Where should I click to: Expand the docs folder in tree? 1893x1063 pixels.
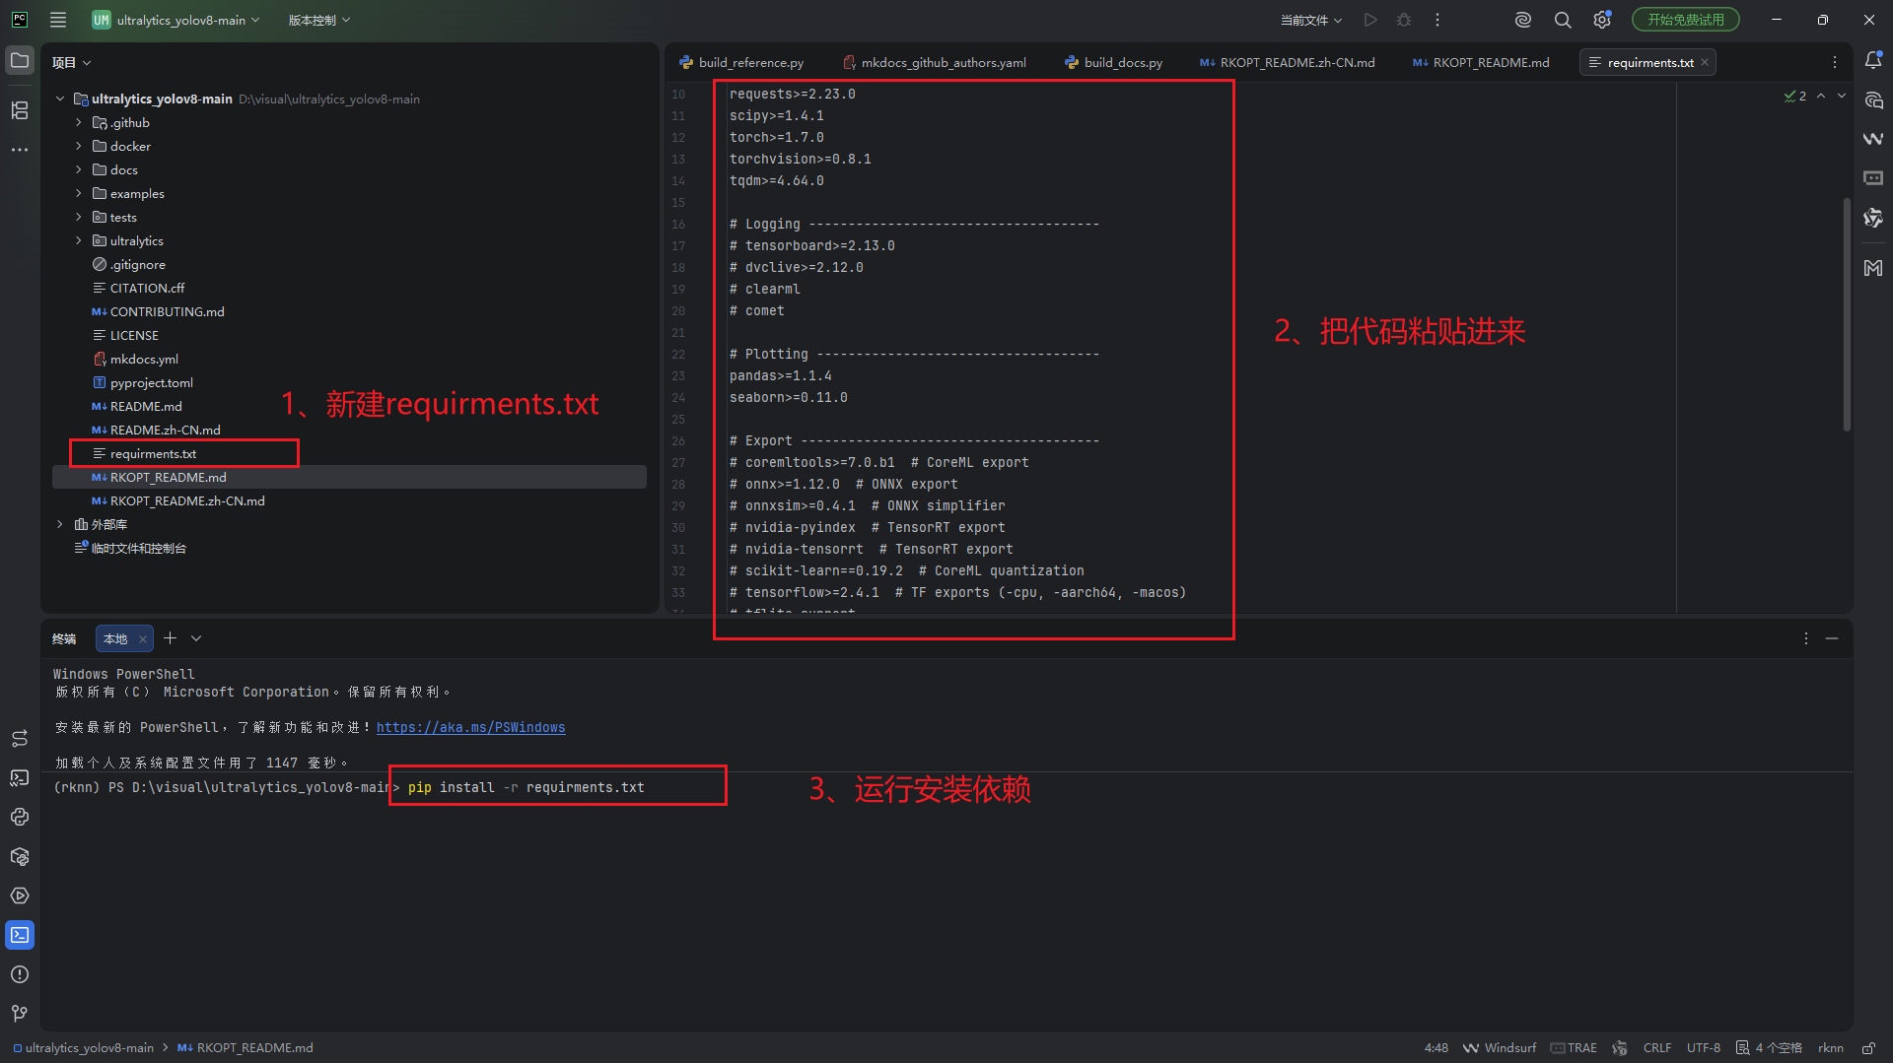pyautogui.click(x=79, y=170)
